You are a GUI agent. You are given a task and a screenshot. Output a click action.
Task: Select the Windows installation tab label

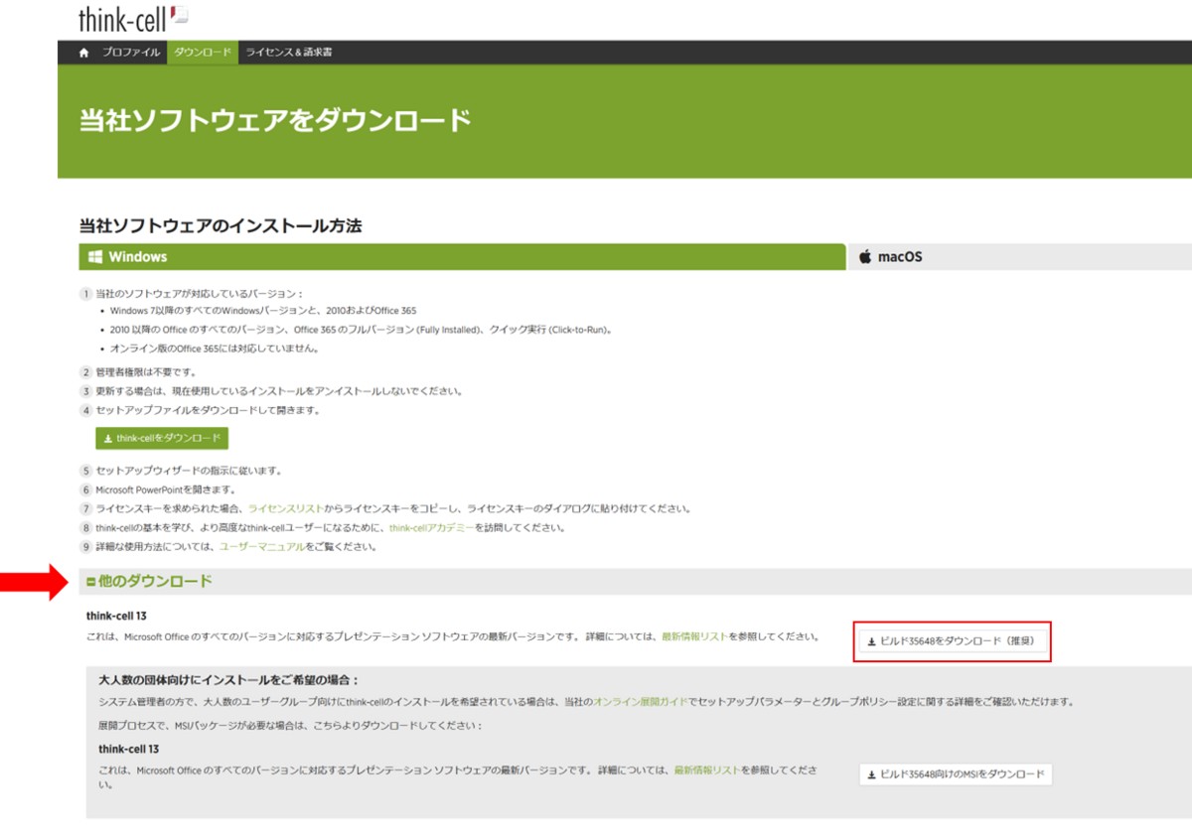pyautogui.click(x=137, y=257)
